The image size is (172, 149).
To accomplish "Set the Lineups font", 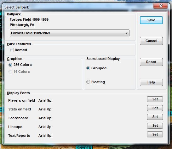I will tap(155, 125).
